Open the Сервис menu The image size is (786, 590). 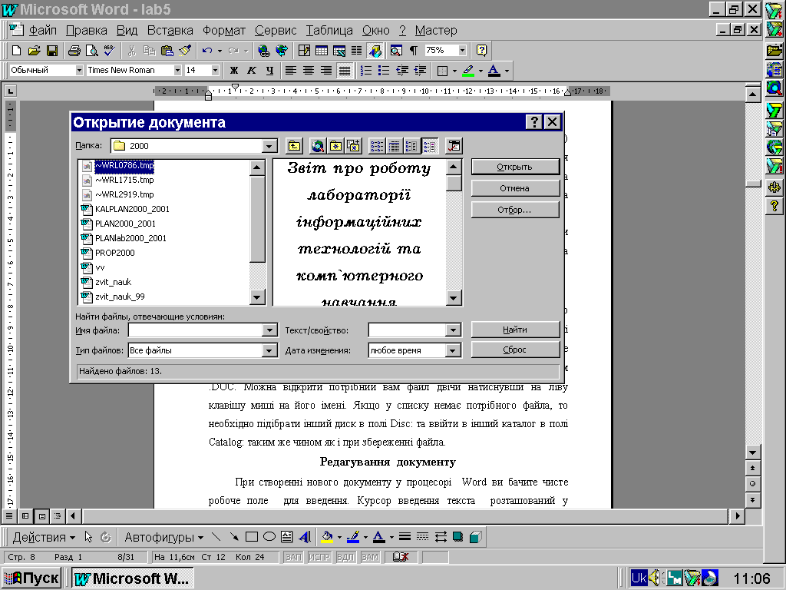point(276,31)
